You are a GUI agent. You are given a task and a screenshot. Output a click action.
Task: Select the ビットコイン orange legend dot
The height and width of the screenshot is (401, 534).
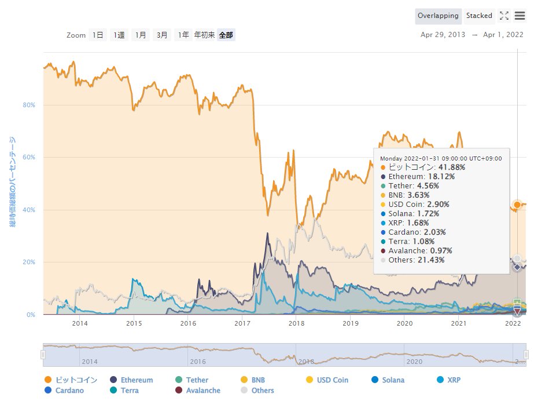(47, 380)
